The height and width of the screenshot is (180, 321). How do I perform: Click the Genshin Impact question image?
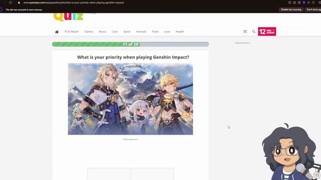[130, 99]
